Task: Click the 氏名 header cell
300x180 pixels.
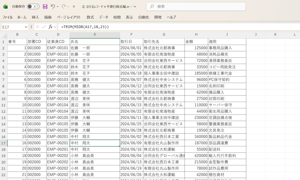Action: click(95, 41)
